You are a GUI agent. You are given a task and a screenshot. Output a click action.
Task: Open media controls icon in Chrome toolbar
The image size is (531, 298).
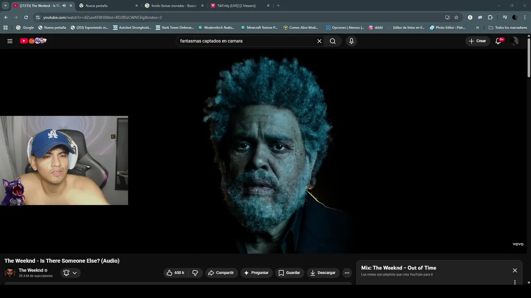pos(505,17)
